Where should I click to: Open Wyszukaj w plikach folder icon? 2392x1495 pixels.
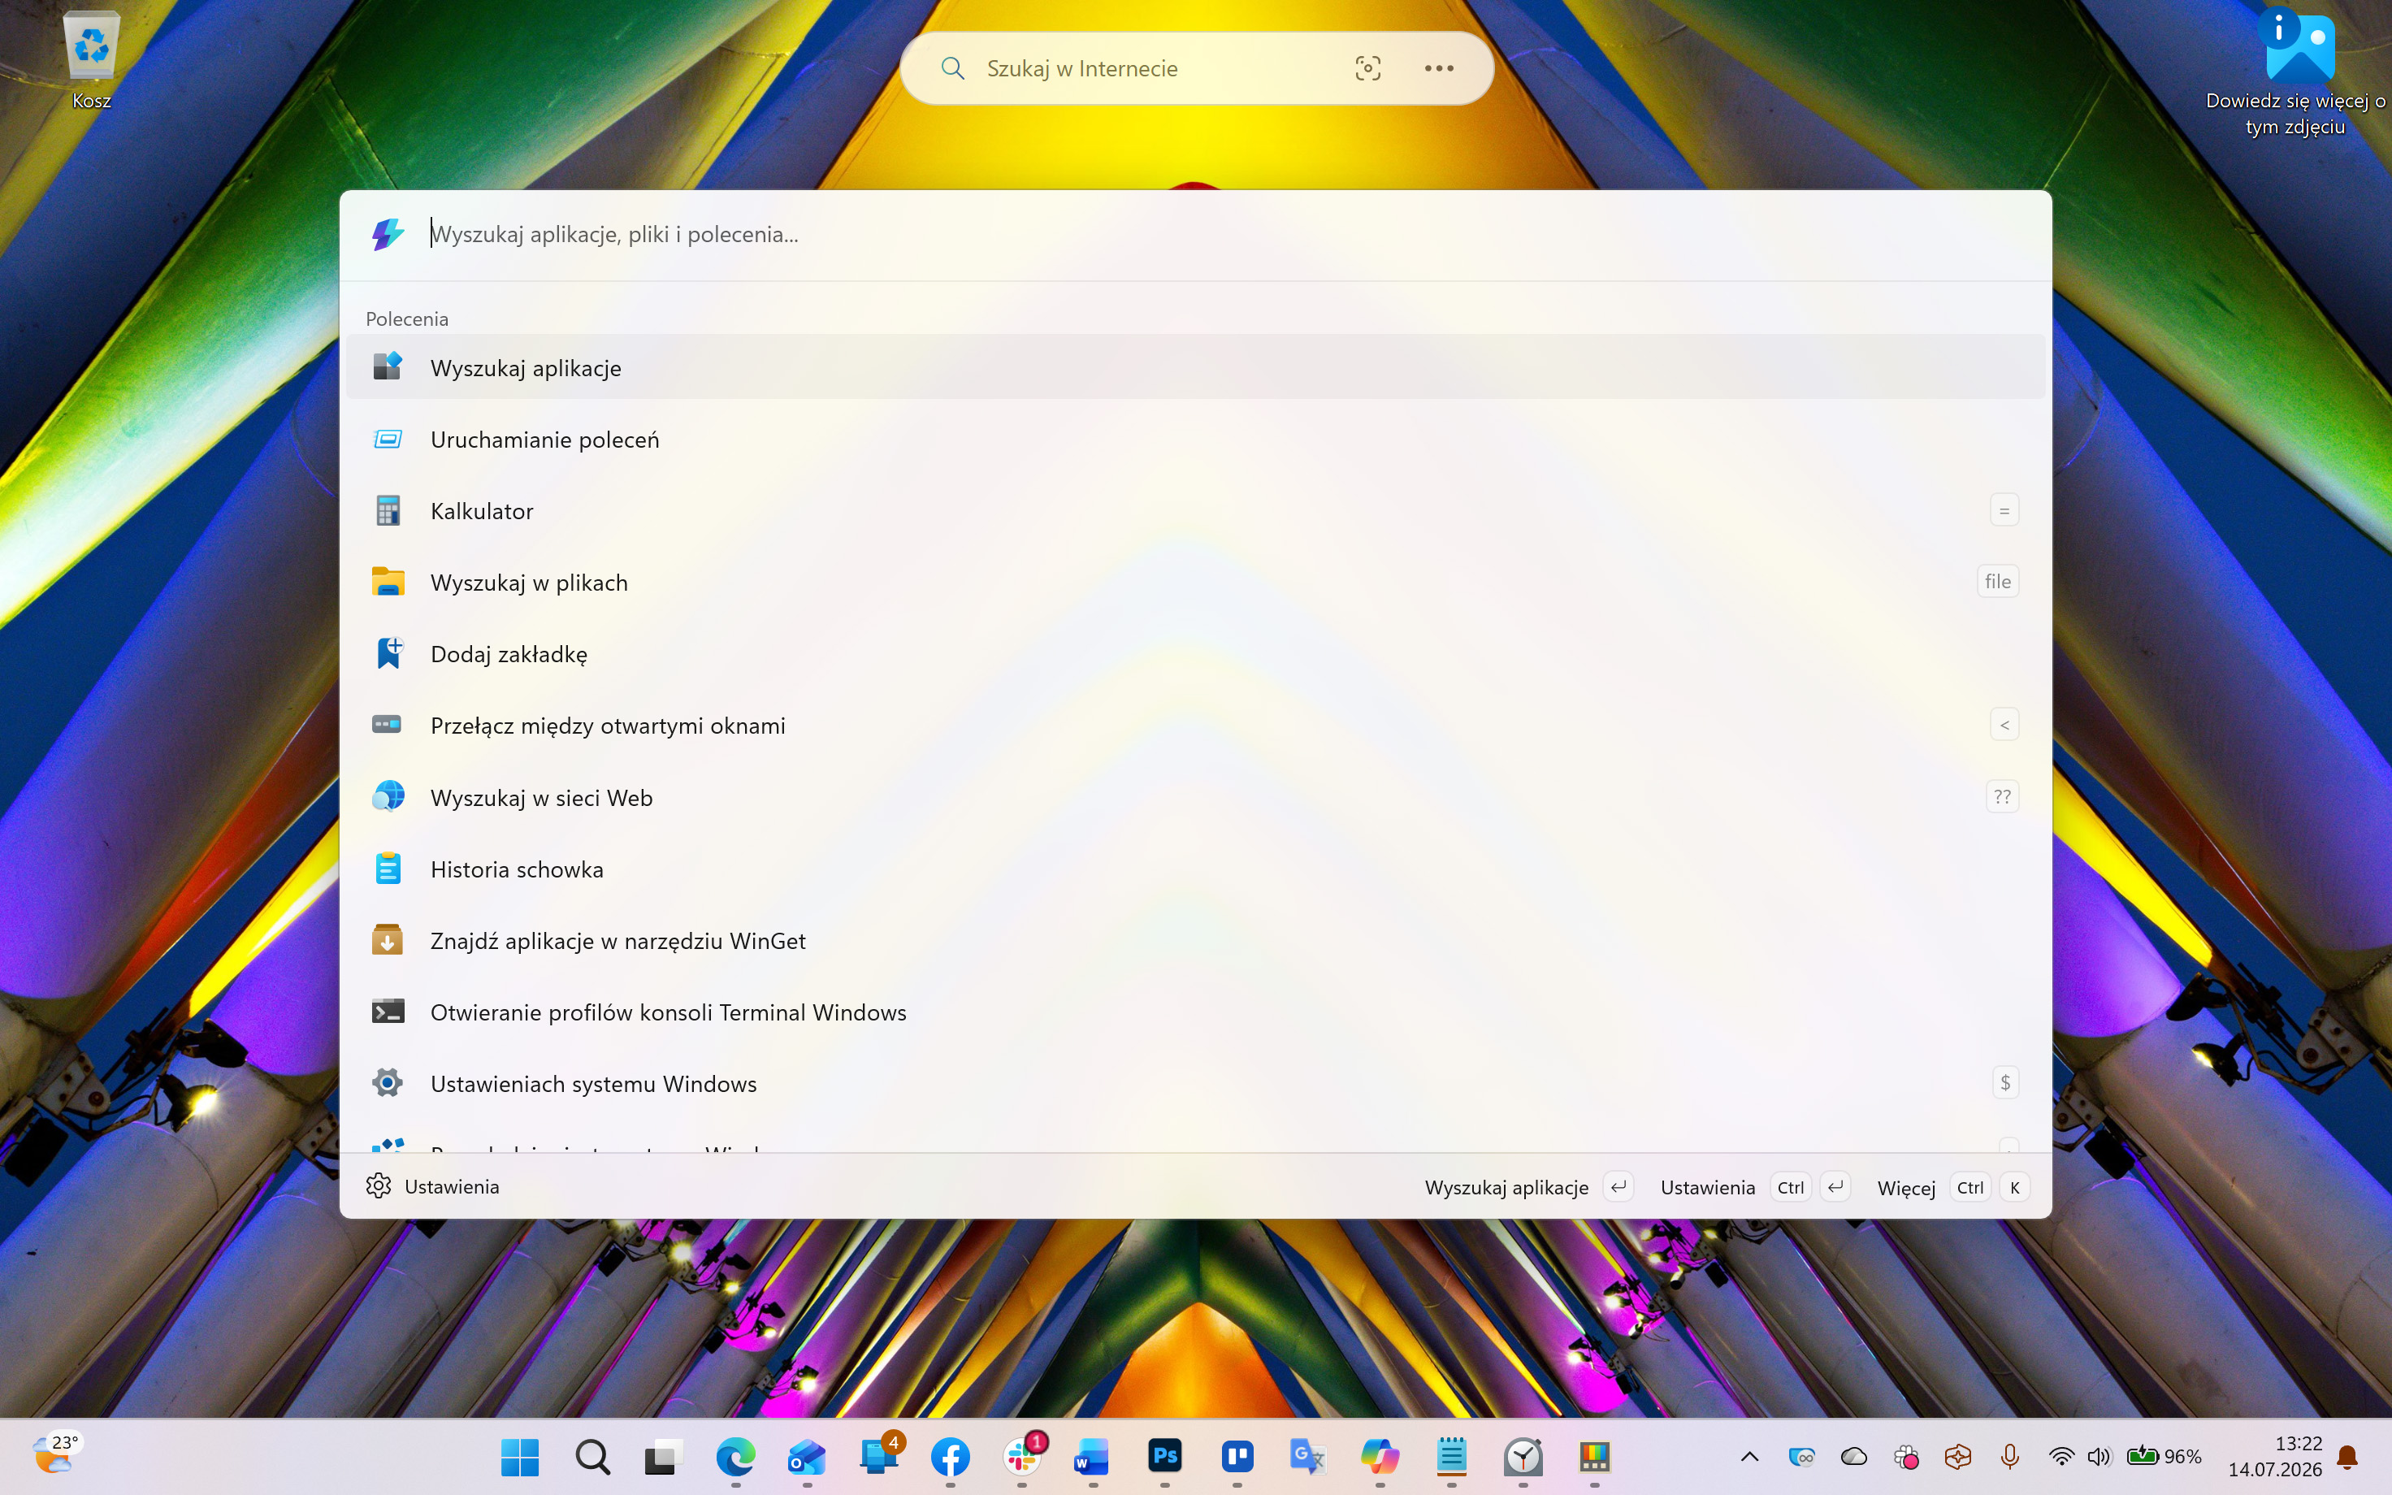[x=388, y=583]
